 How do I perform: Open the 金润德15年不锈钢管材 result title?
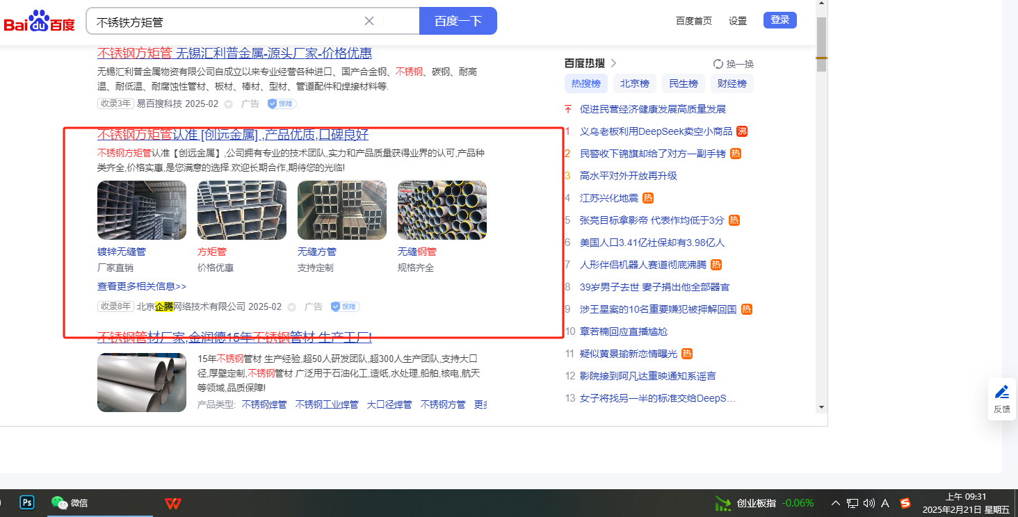click(x=234, y=338)
